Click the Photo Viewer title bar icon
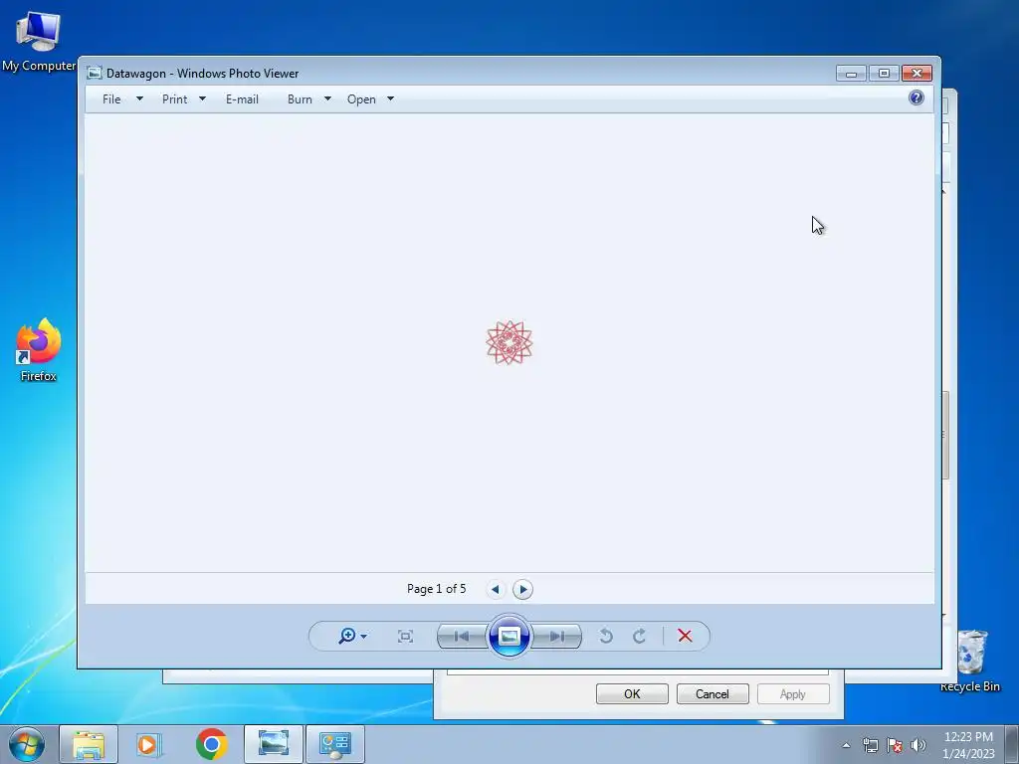The width and height of the screenshot is (1019, 764). [95, 73]
